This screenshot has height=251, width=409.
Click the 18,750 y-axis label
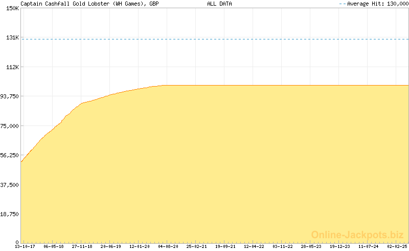[x=10, y=214]
